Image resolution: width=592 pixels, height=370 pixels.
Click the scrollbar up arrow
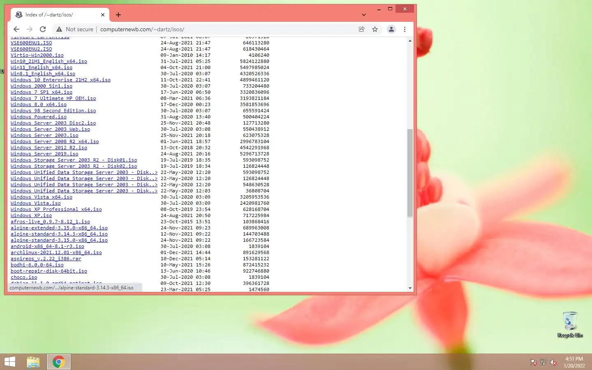(410, 41)
